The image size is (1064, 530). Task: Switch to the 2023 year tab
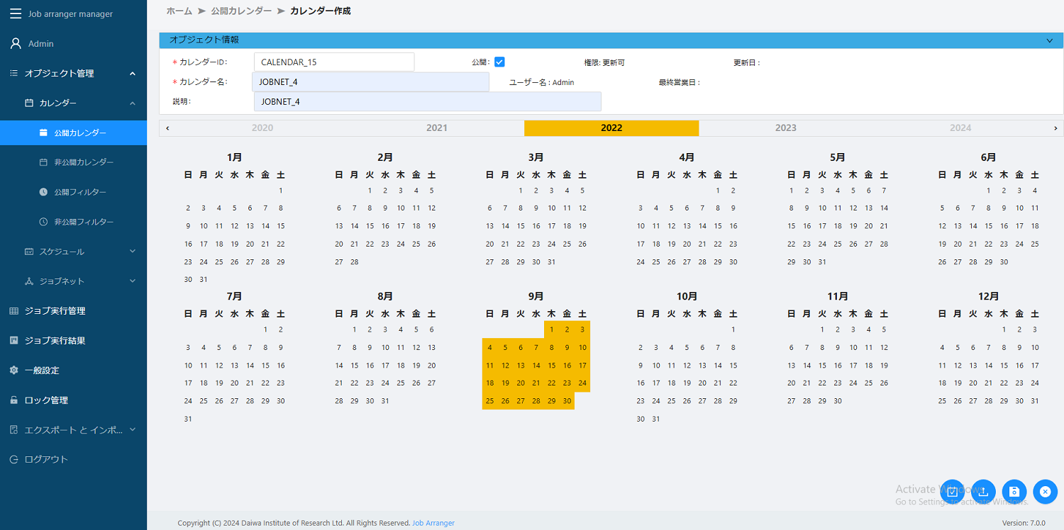(x=785, y=128)
